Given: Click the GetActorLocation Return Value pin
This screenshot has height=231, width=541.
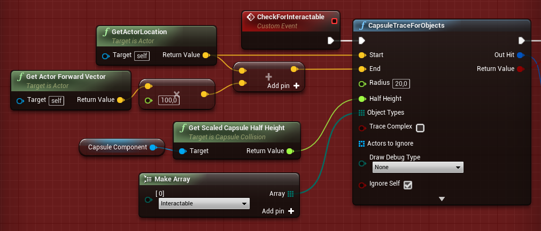Looking at the screenshot, I should pos(206,55).
